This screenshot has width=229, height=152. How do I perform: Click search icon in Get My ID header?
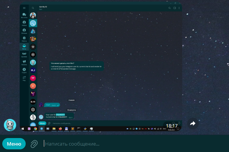pyautogui.click(x=170, y=8)
